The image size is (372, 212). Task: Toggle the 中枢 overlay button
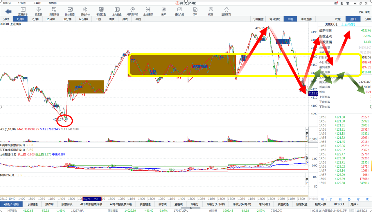[x=290, y=19]
